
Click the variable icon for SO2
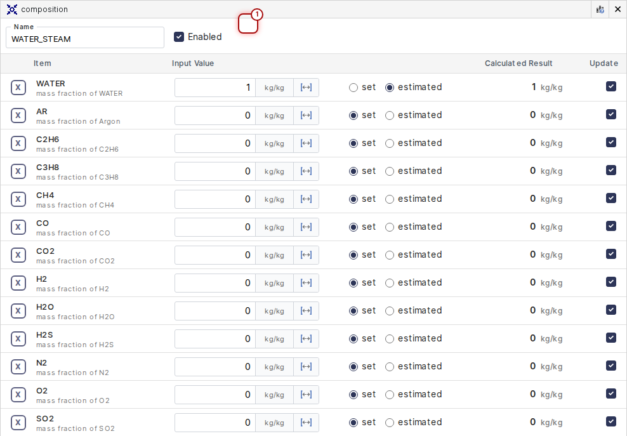point(18,423)
